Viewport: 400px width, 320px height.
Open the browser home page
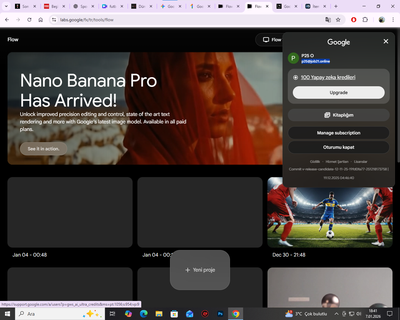[41, 20]
